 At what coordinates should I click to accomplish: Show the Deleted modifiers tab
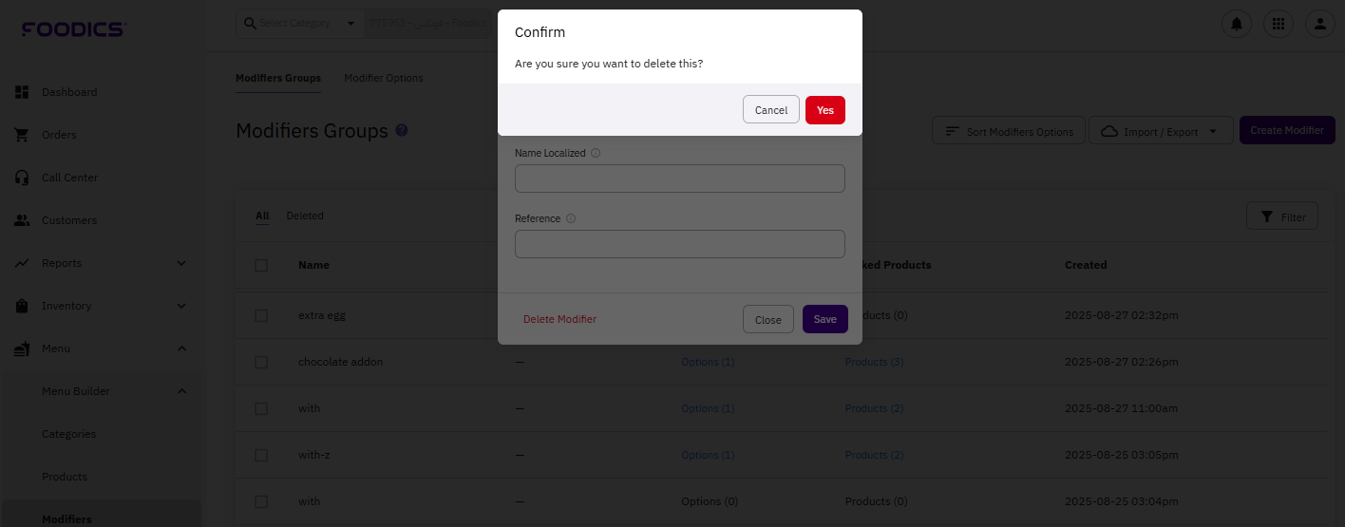305,216
